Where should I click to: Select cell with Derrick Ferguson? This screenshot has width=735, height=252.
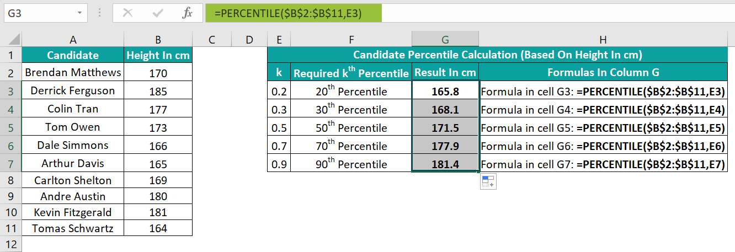point(73,90)
